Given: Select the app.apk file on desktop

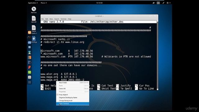Looking at the screenshot, I should (34, 19).
